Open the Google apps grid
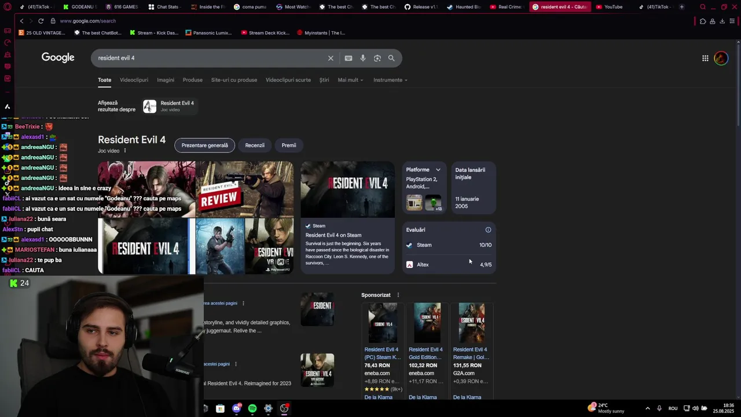The height and width of the screenshot is (417, 741). pos(705,58)
